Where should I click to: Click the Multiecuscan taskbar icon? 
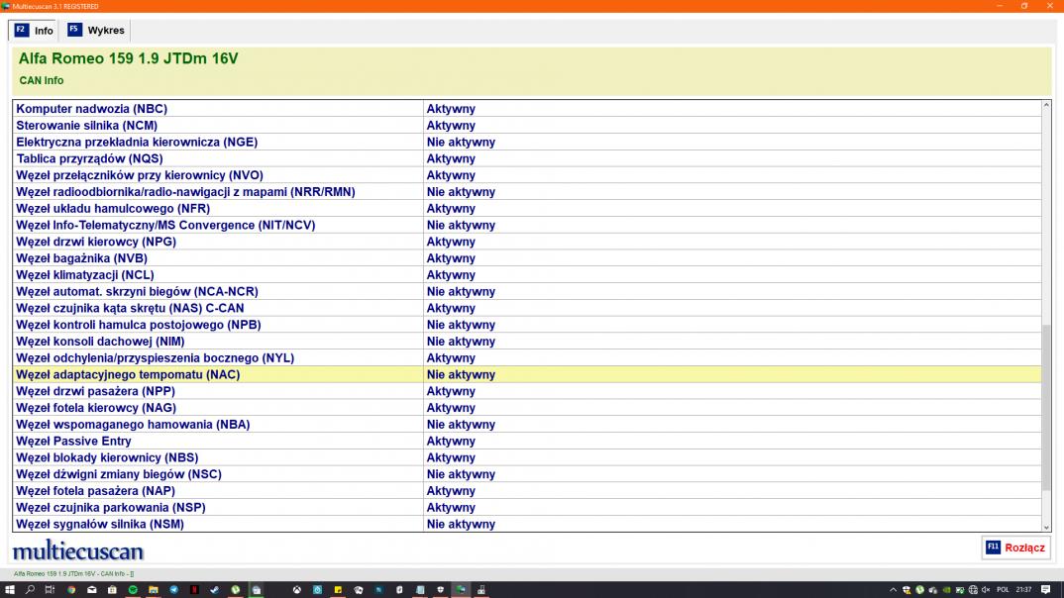tap(461, 590)
